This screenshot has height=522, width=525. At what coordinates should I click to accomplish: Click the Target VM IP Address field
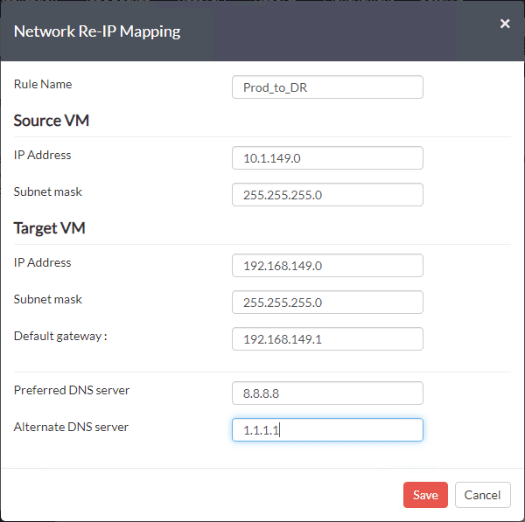(327, 266)
